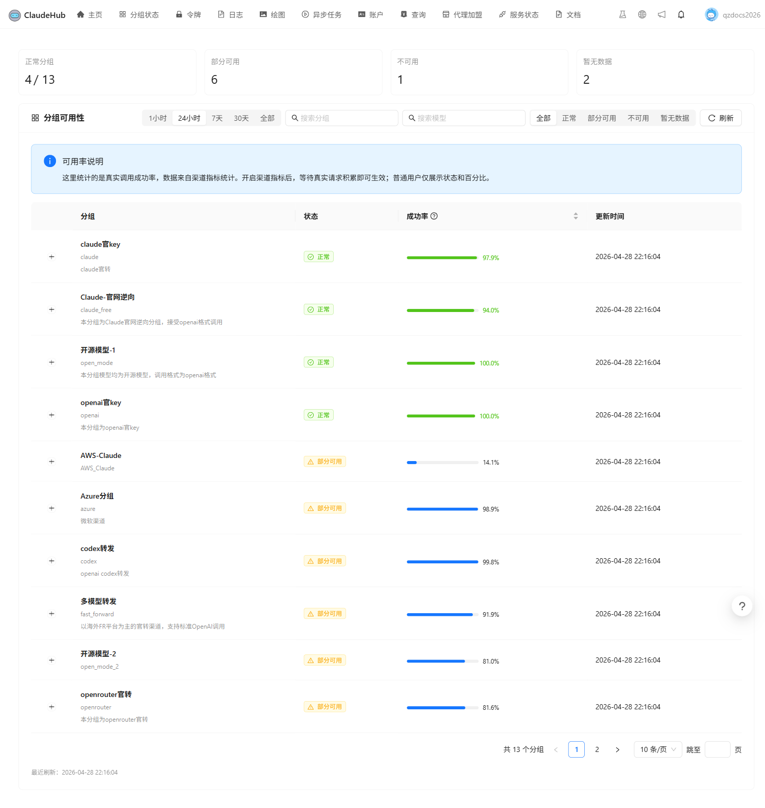Click the search icon in model search box
The width and height of the screenshot is (765, 808).
(x=412, y=118)
